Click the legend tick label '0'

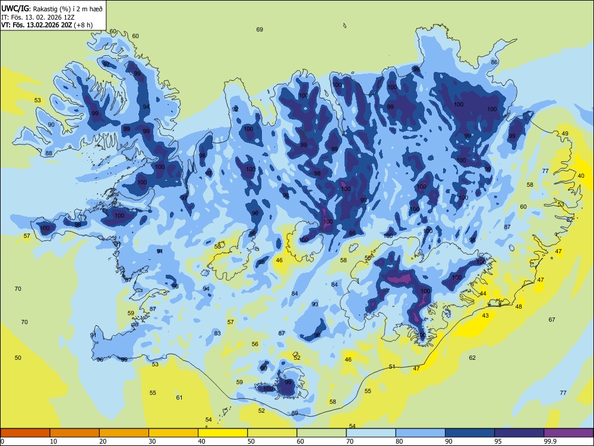(2, 441)
